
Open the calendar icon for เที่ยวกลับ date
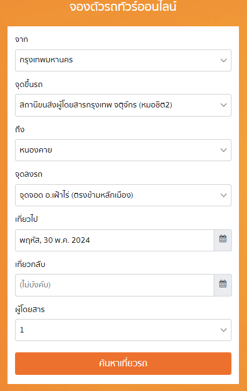click(223, 285)
